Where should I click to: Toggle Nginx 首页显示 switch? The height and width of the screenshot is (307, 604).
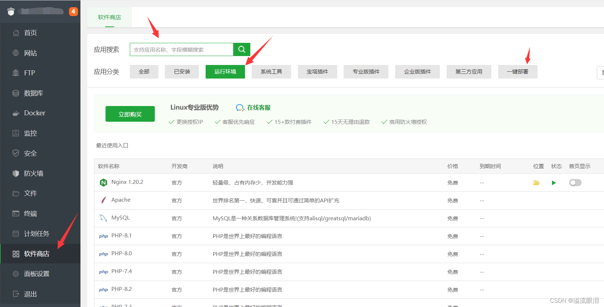[575, 183]
